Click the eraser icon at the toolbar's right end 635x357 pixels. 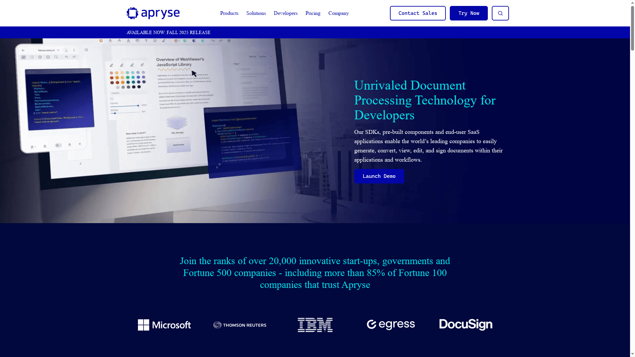(229, 41)
